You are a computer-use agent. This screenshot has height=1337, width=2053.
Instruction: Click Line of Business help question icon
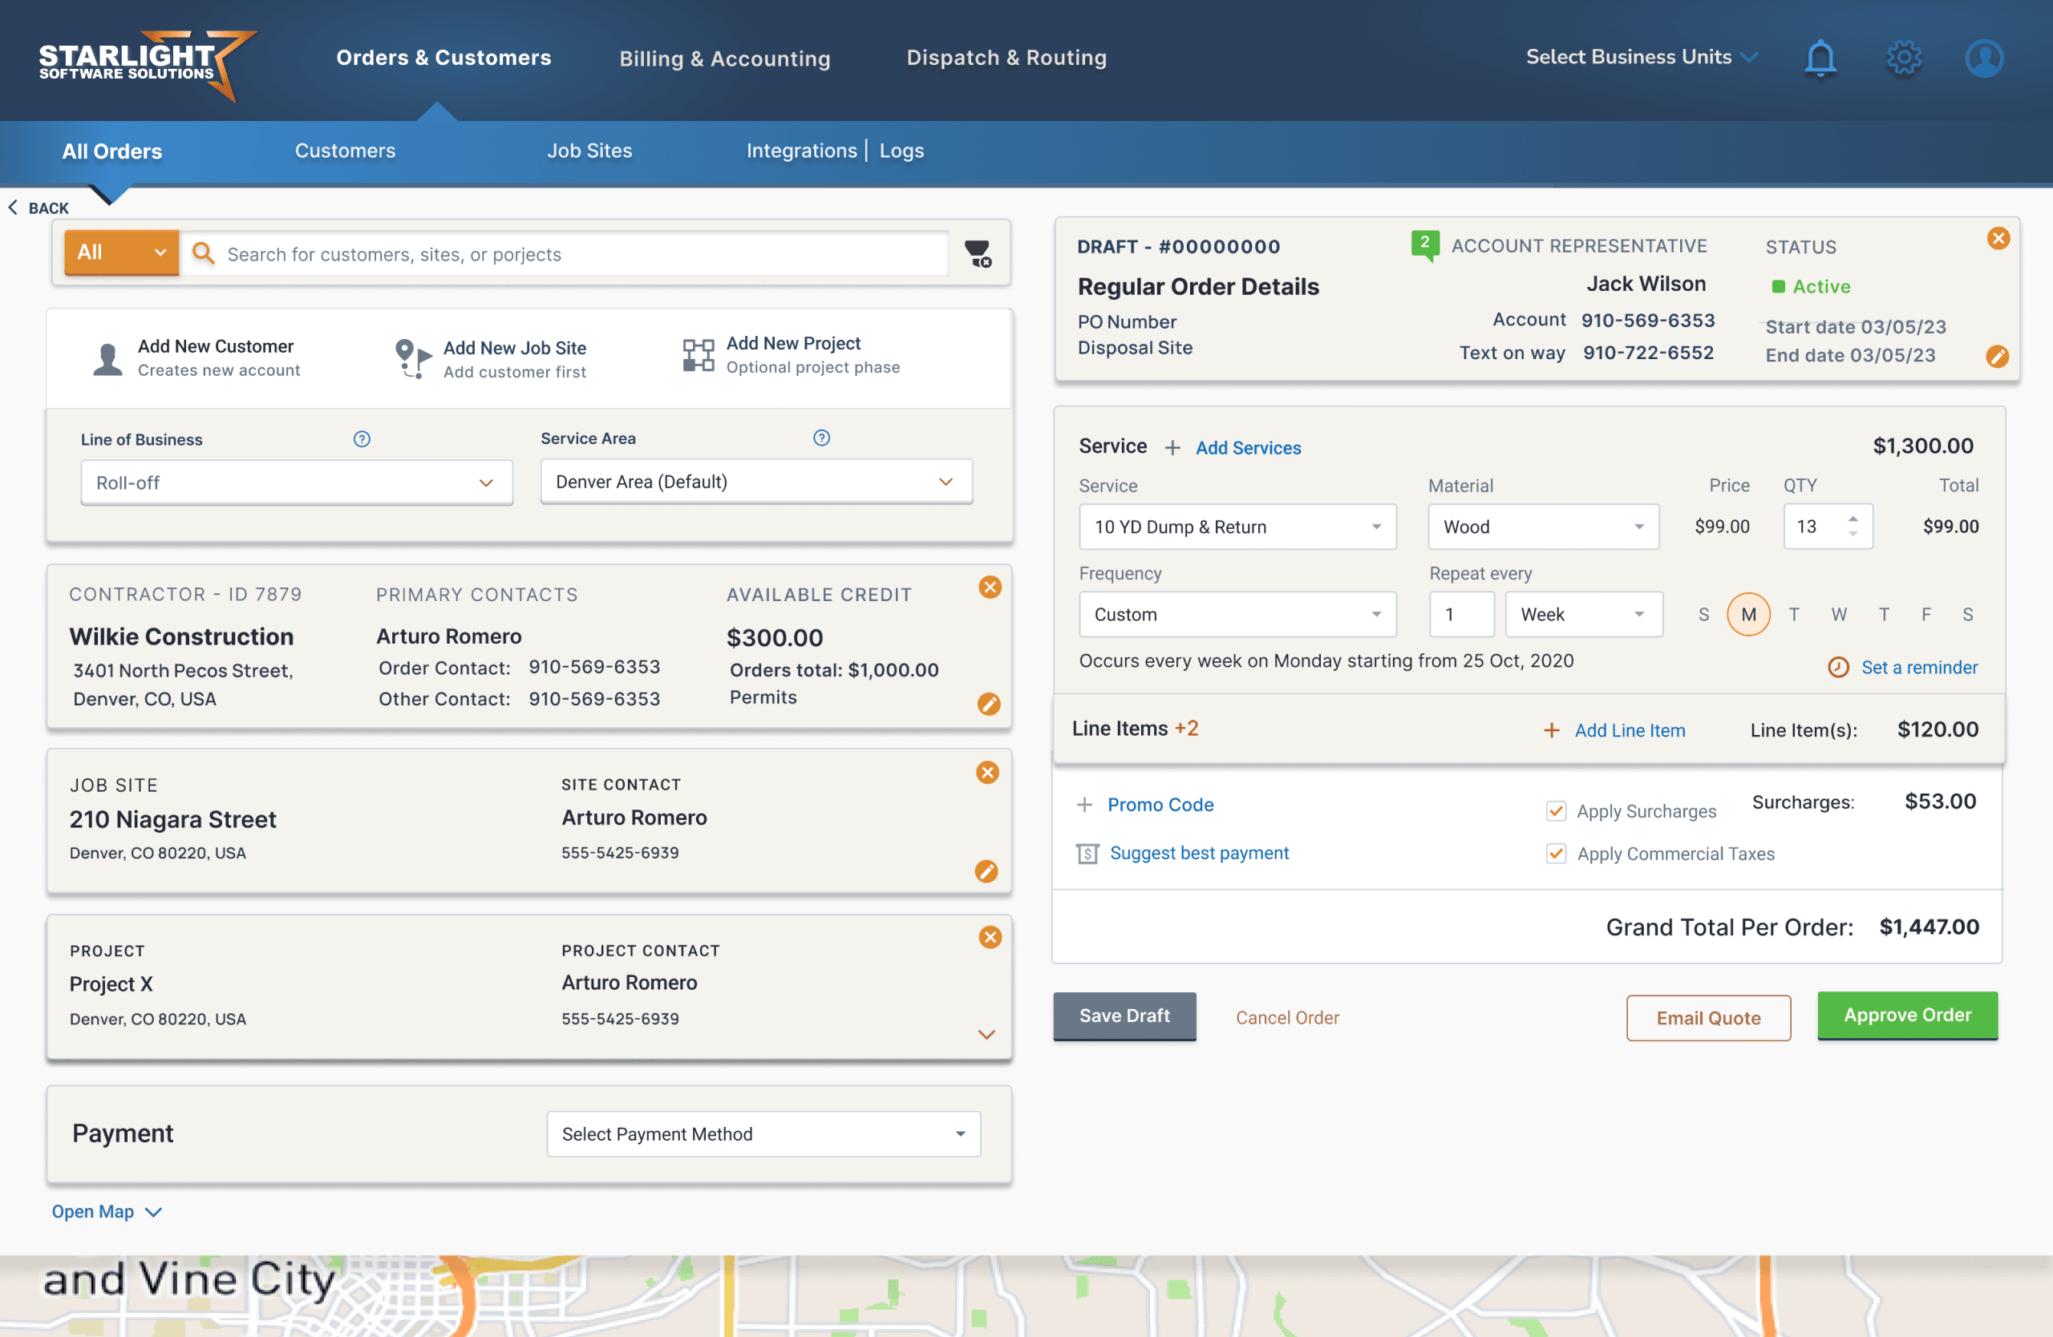click(362, 438)
